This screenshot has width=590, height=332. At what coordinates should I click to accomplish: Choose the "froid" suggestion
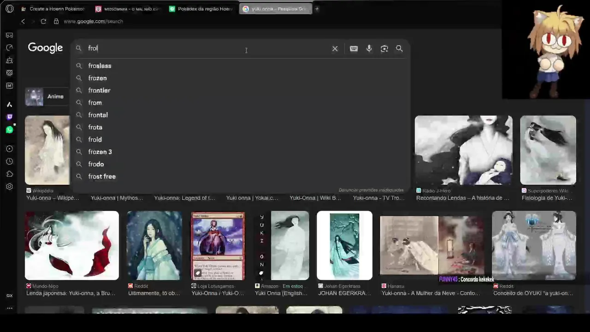tap(95, 140)
